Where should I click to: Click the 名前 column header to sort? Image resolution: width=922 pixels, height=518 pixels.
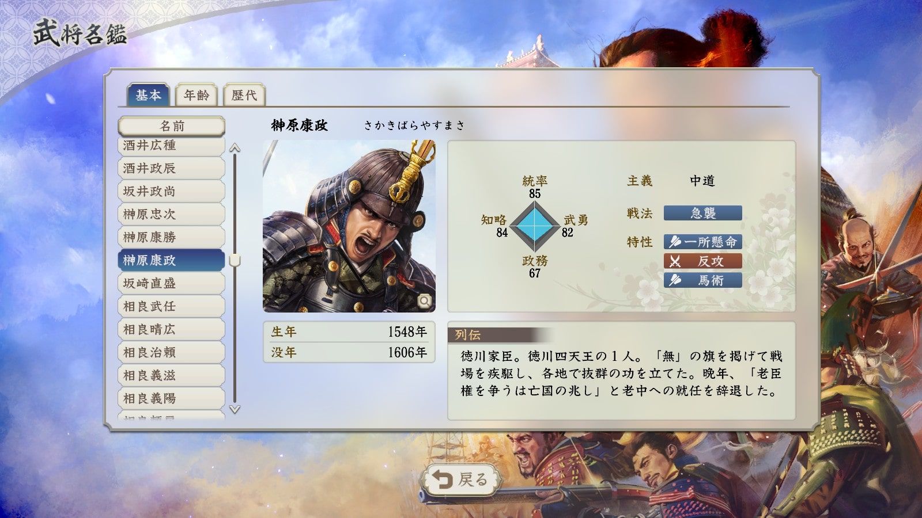(172, 126)
